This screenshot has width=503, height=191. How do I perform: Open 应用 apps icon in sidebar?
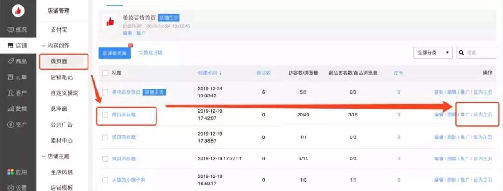10,172
